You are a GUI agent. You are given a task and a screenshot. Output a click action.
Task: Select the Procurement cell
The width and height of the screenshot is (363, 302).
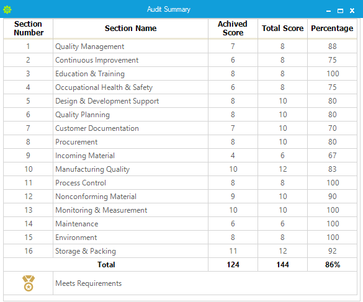pos(130,142)
